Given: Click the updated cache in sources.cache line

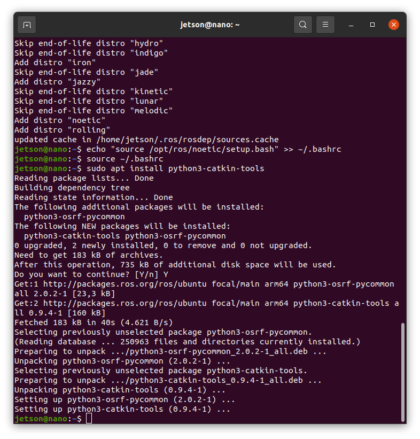Looking at the screenshot, I should pos(146,140).
